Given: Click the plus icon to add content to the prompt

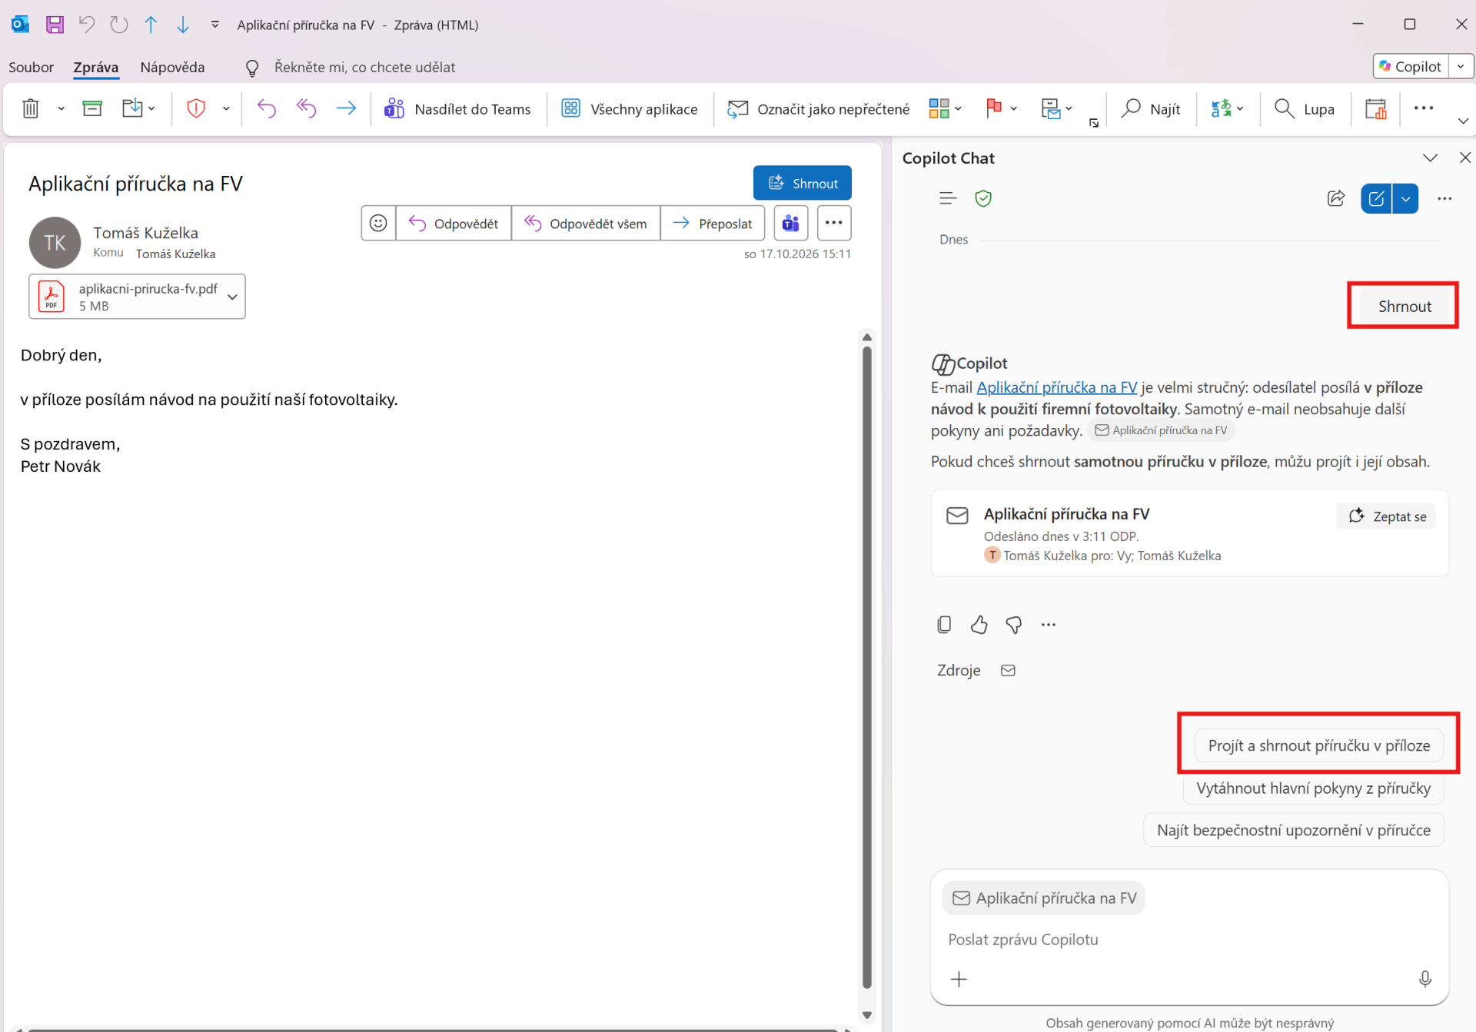Looking at the screenshot, I should pos(959,978).
